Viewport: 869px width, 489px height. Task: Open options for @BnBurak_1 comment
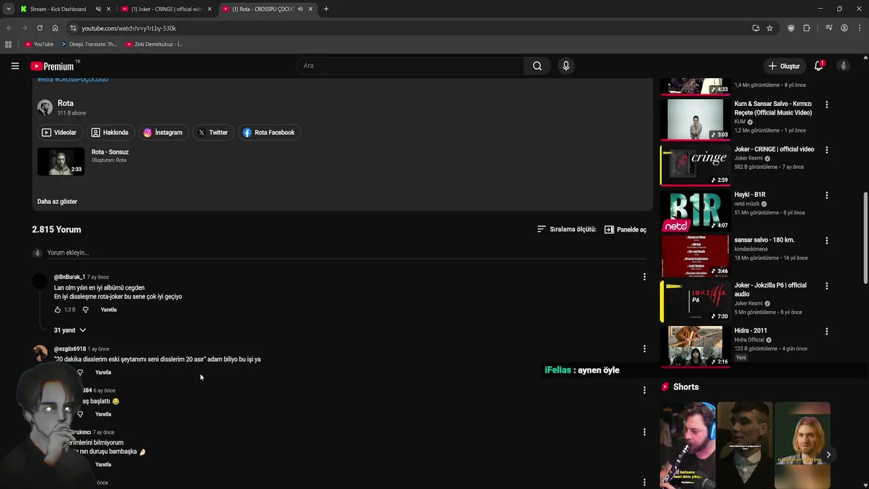644,277
